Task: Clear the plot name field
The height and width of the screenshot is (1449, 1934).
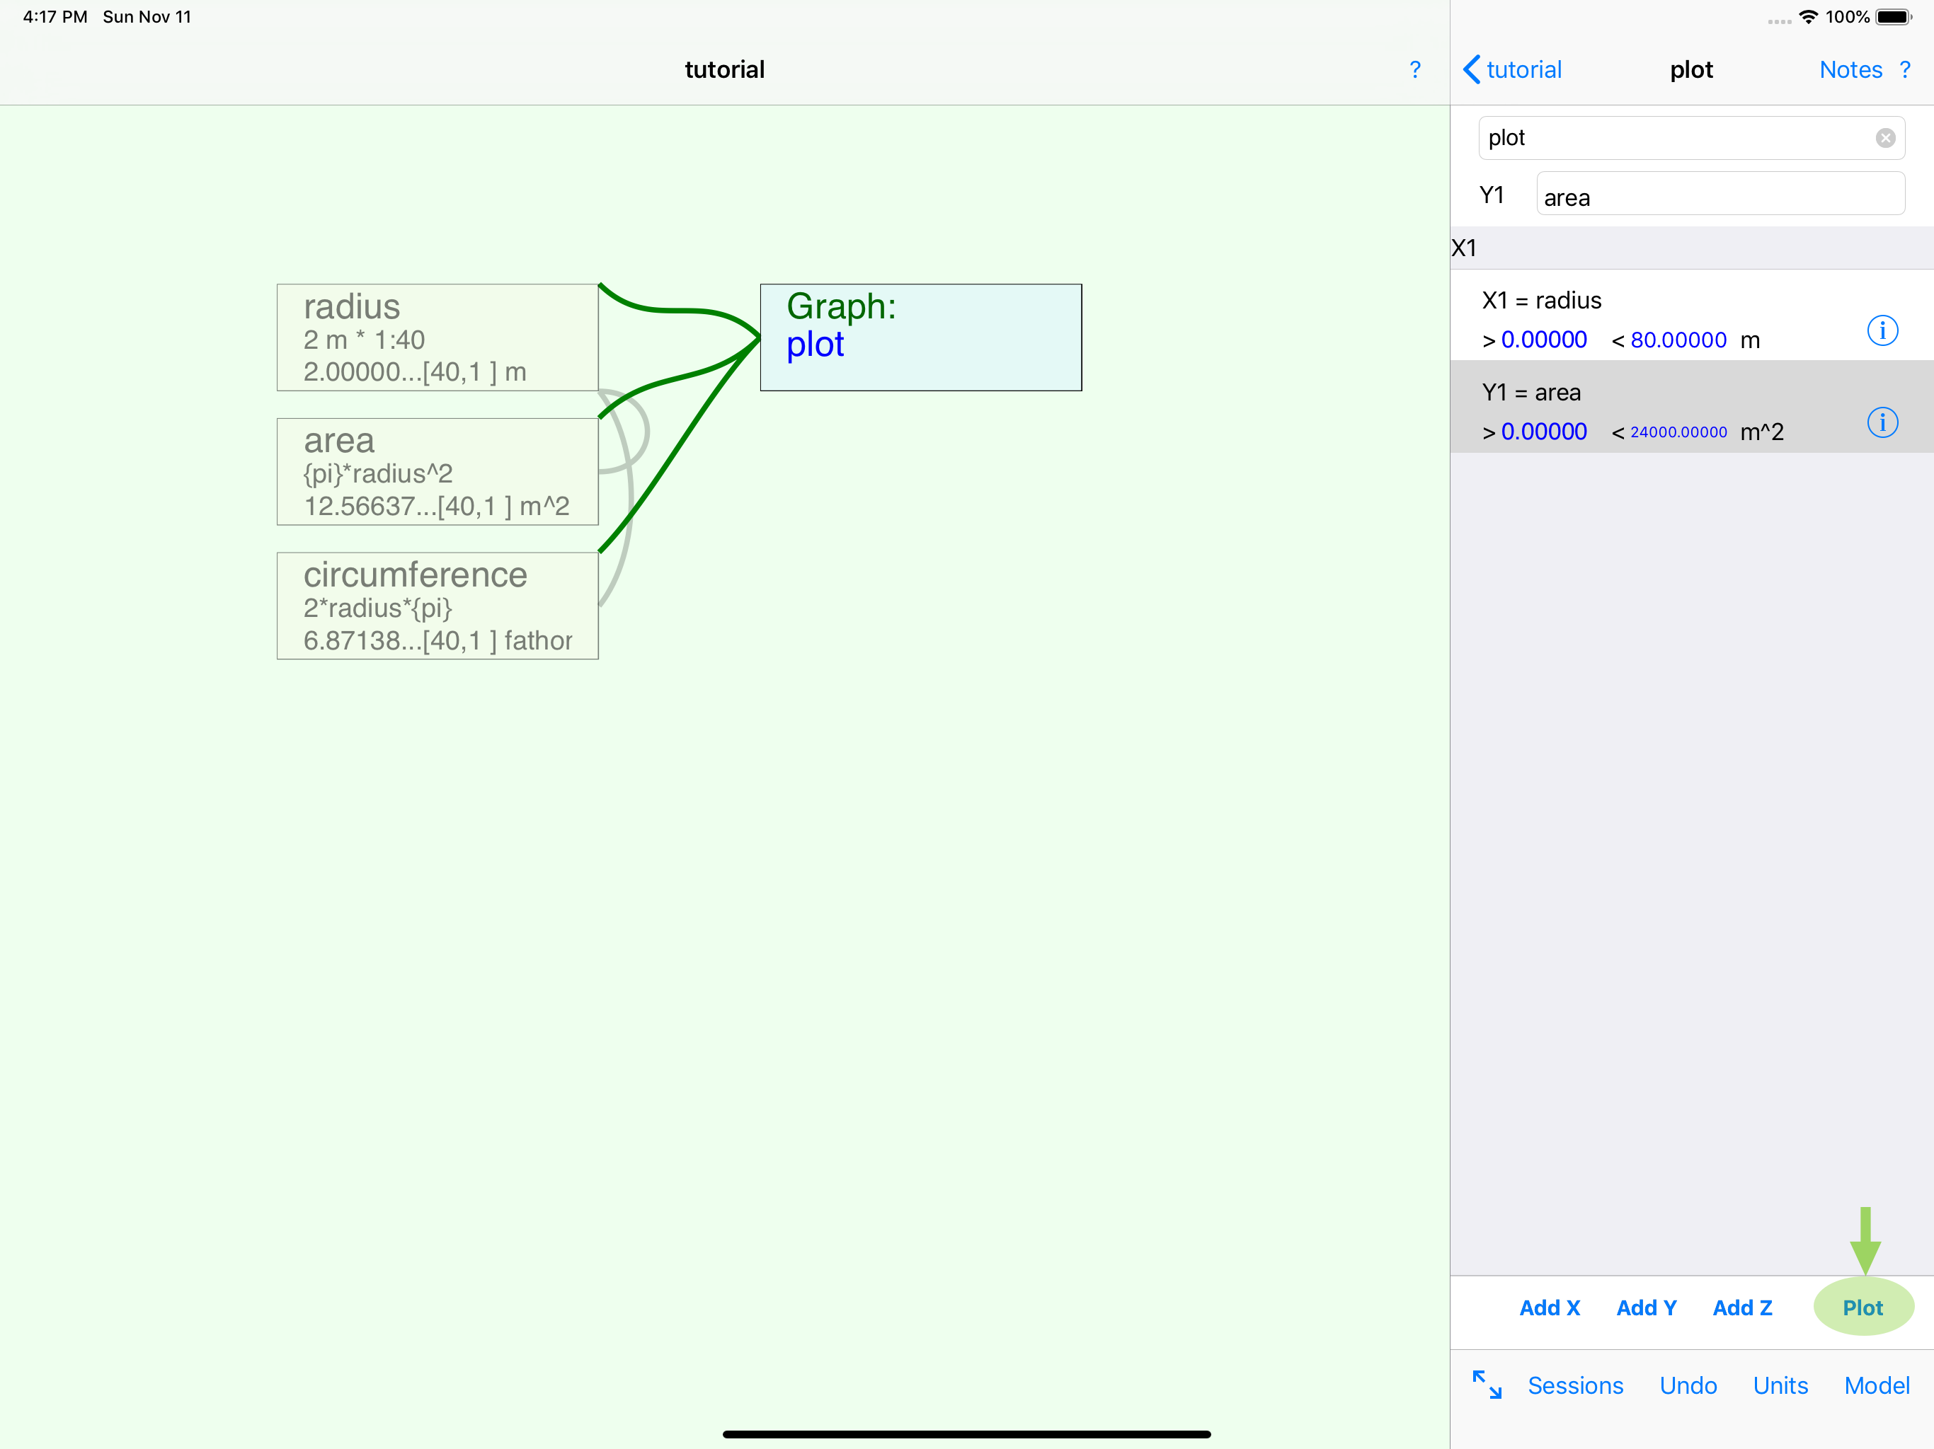Action: (x=1885, y=138)
